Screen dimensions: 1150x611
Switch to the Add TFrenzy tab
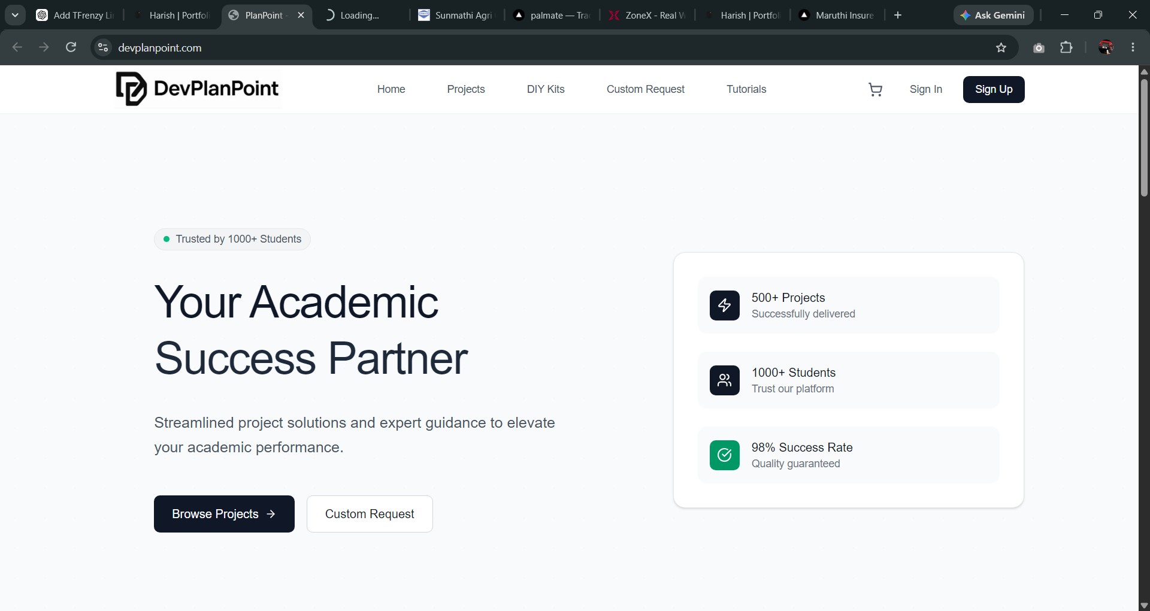pyautogui.click(x=77, y=15)
